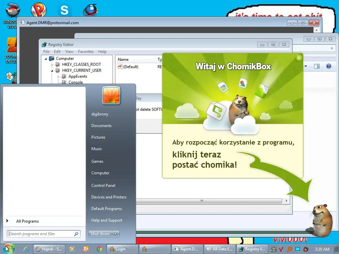Image resolution: width=339 pixels, height=254 pixels.
Task: Open the flower game desktop icon
Action: click(11, 77)
